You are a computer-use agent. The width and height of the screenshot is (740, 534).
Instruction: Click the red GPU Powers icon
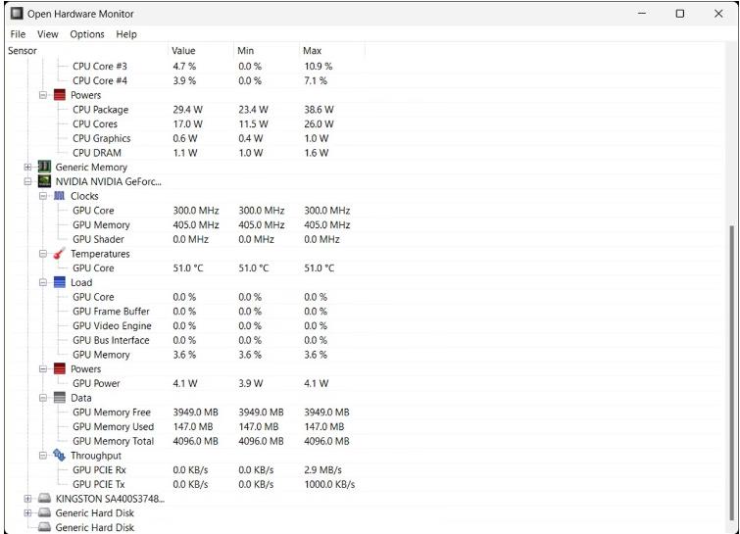60,368
